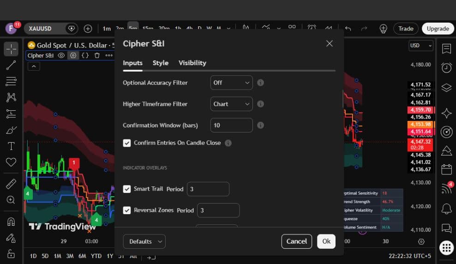Disable the Smart Trail overlay

pos(127,189)
